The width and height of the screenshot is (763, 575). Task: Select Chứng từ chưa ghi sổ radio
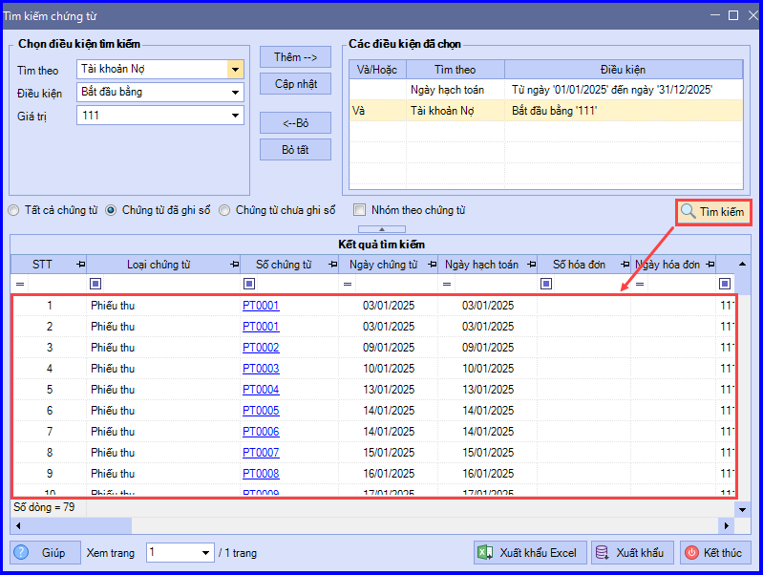(224, 210)
